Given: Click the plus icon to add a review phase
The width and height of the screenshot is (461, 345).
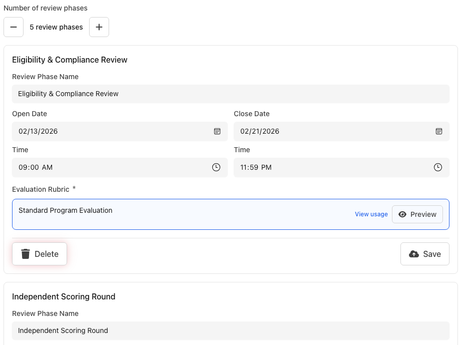Looking at the screenshot, I should [99, 27].
